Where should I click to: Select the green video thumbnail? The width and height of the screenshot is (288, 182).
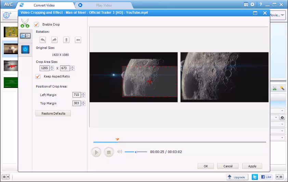(x=11, y=82)
